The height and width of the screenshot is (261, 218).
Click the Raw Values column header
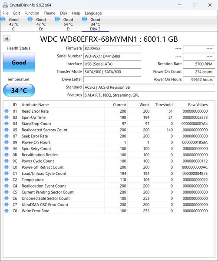pyautogui.click(x=192, y=105)
